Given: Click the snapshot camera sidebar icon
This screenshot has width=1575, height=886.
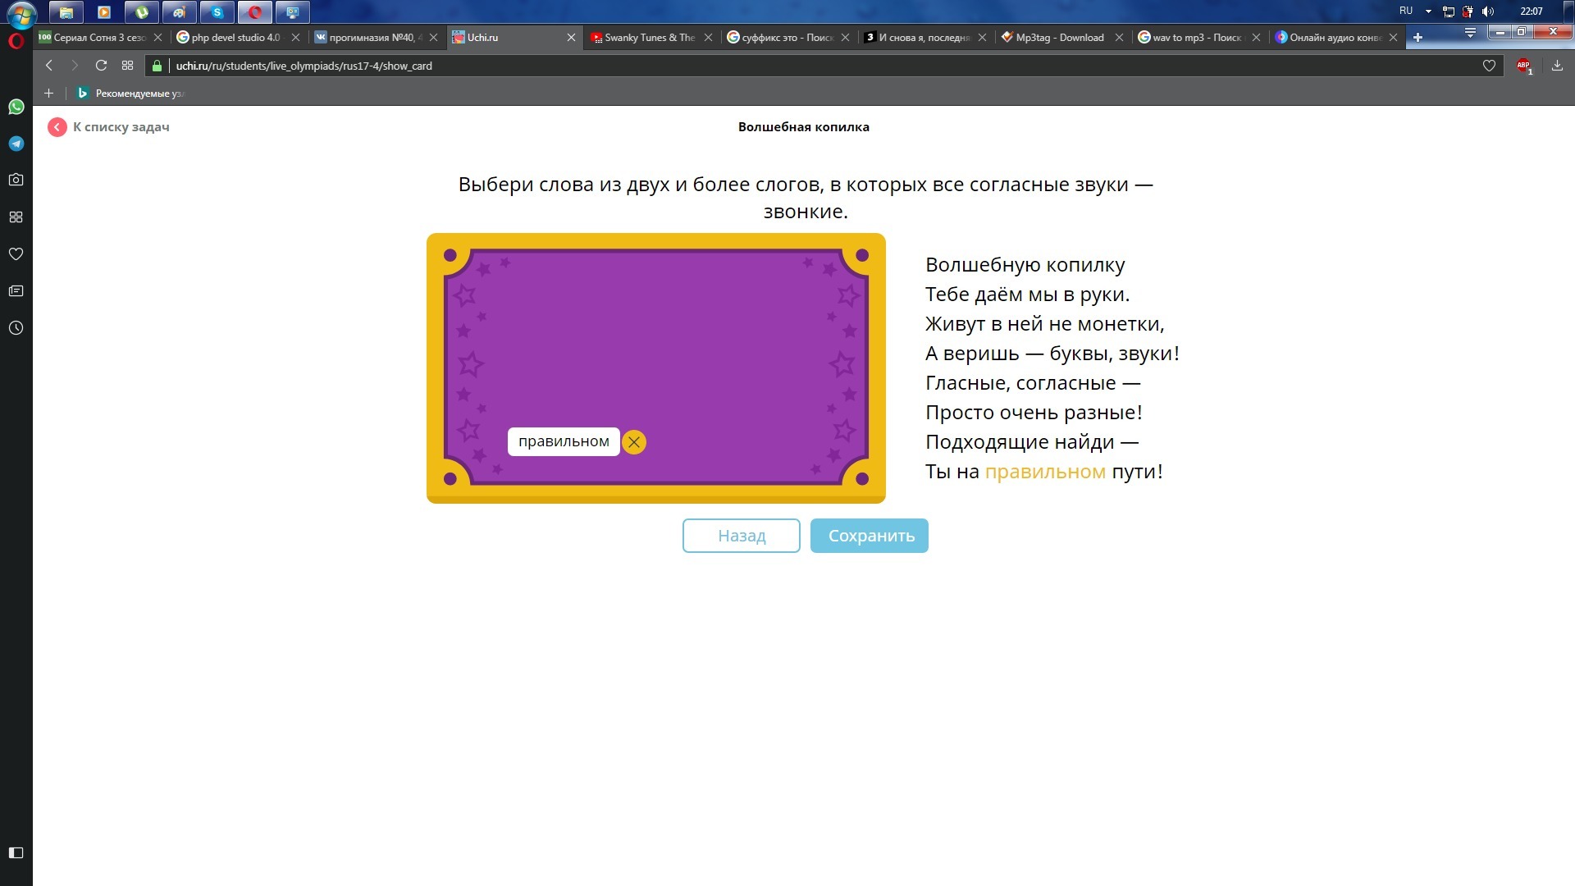Looking at the screenshot, I should (16, 180).
